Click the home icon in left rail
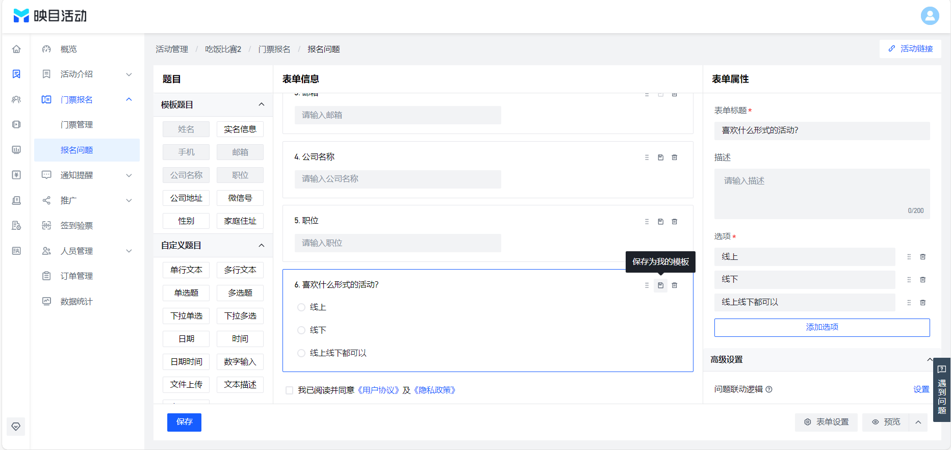This screenshot has width=951, height=450. click(16, 49)
